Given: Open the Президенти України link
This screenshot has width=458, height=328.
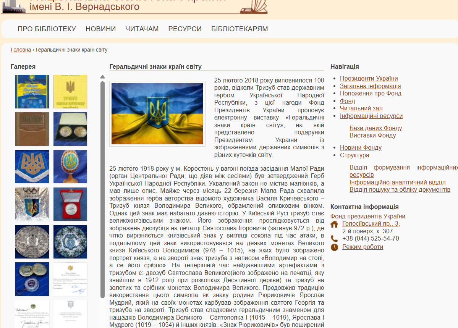Looking at the screenshot, I should [x=369, y=79].
